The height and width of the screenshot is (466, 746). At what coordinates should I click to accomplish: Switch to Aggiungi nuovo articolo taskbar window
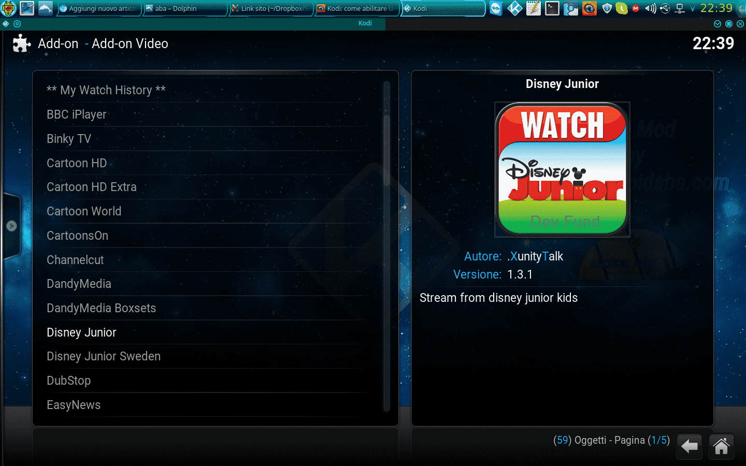click(98, 8)
